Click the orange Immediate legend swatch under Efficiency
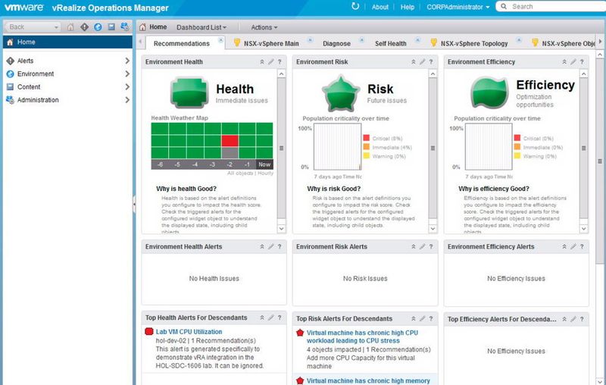The width and height of the screenshot is (606, 385). point(517,146)
